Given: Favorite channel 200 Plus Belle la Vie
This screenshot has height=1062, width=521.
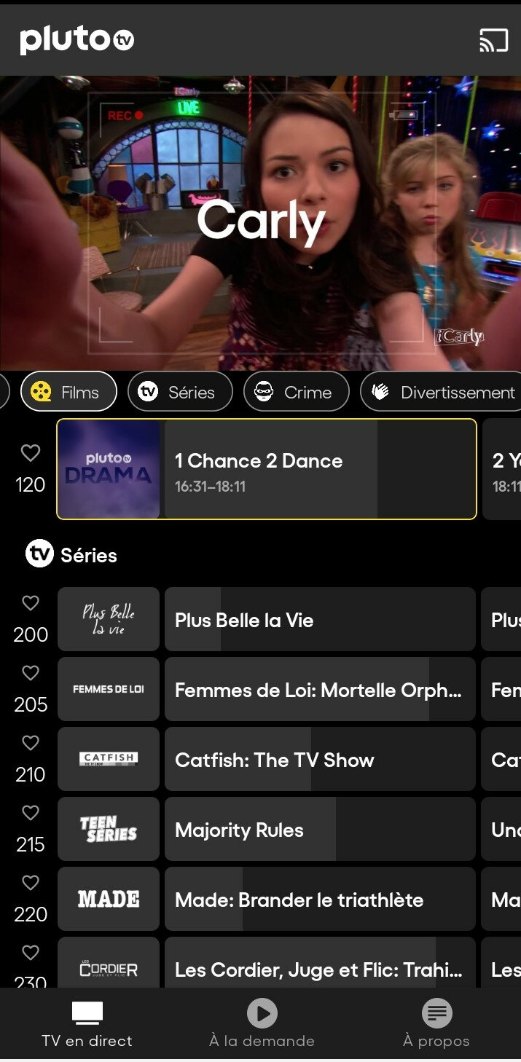Looking at the screenshot, I should coord(31,603).
